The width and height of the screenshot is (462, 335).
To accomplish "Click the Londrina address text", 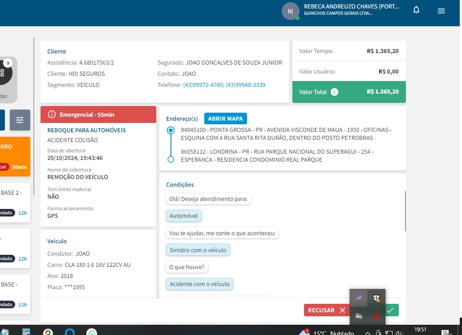I will 277,156.
